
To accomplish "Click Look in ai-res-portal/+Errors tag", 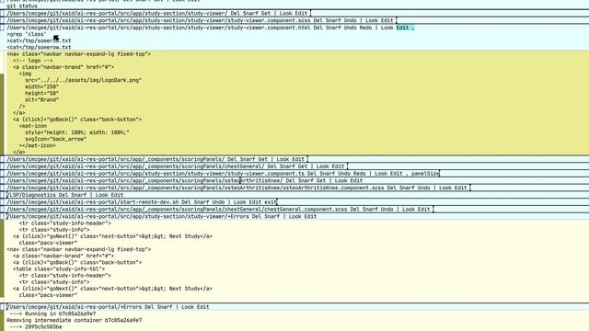I will (x=188, y=307).
